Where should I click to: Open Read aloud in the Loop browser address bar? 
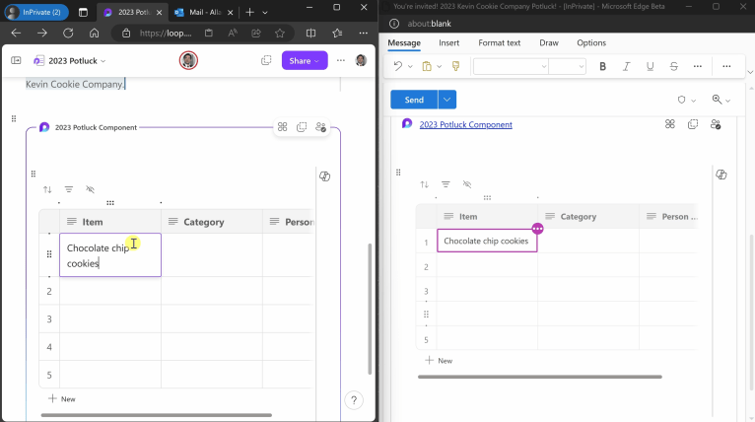coord(233,33)
